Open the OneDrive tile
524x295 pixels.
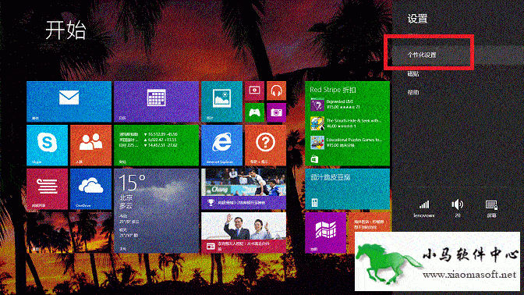click(x=90, y=189)
